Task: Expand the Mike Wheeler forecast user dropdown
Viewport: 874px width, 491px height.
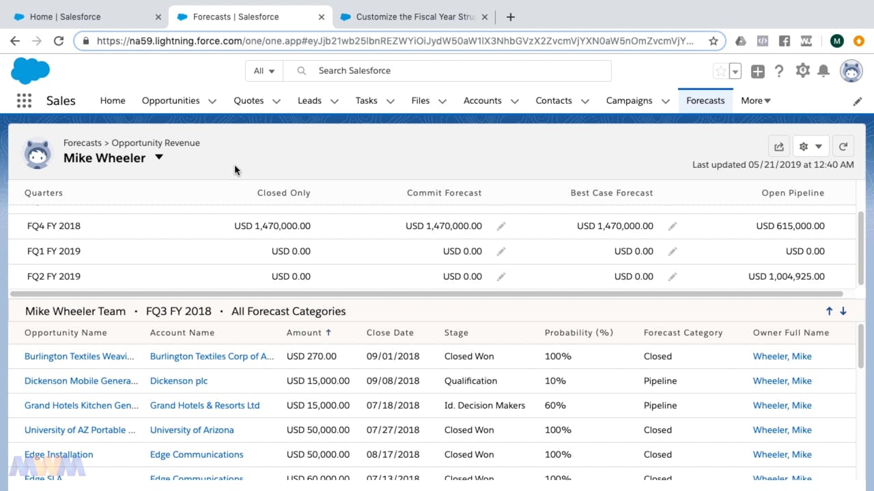Action: click(x=159, y=158)
